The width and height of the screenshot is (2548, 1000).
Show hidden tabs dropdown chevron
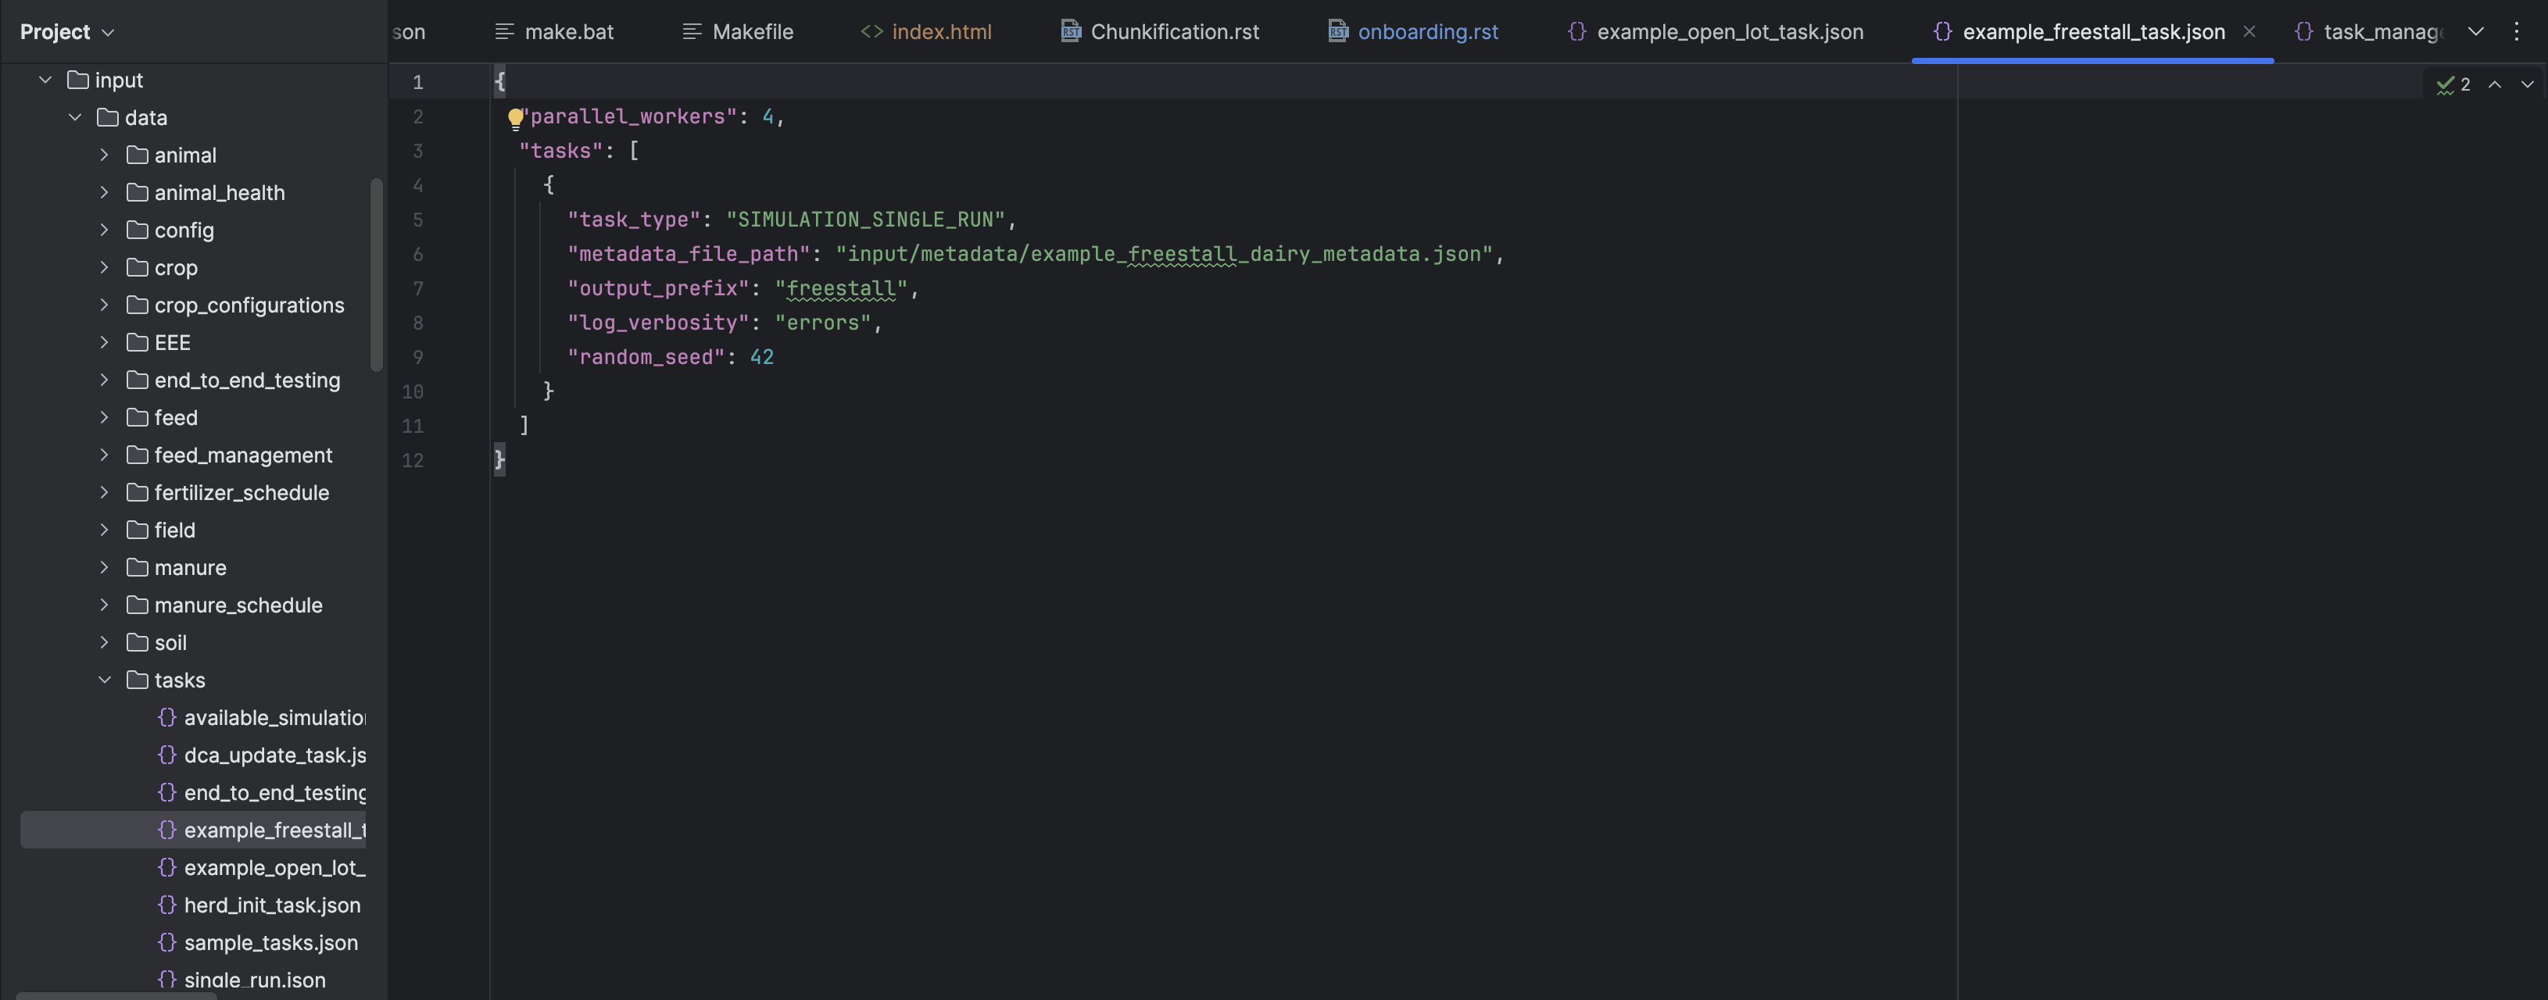pos(2475,32)
